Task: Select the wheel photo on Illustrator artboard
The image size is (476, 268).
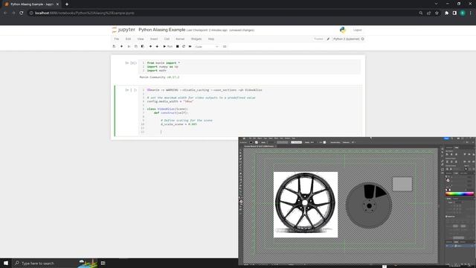Action: [306, 205]
